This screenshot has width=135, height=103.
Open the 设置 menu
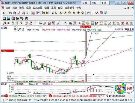(x=47, y=8)
